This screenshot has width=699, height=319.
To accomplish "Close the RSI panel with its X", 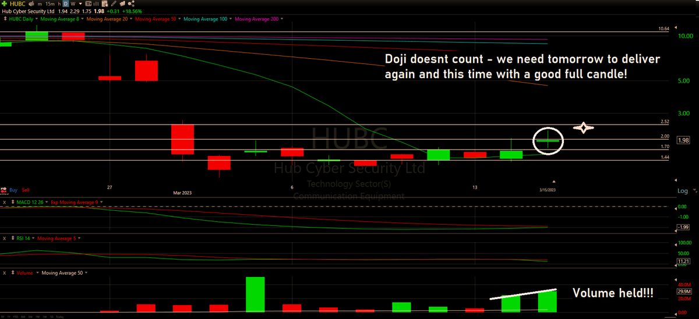I will pos(5,239).
